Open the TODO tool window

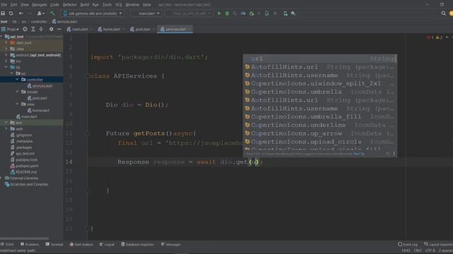8,244
